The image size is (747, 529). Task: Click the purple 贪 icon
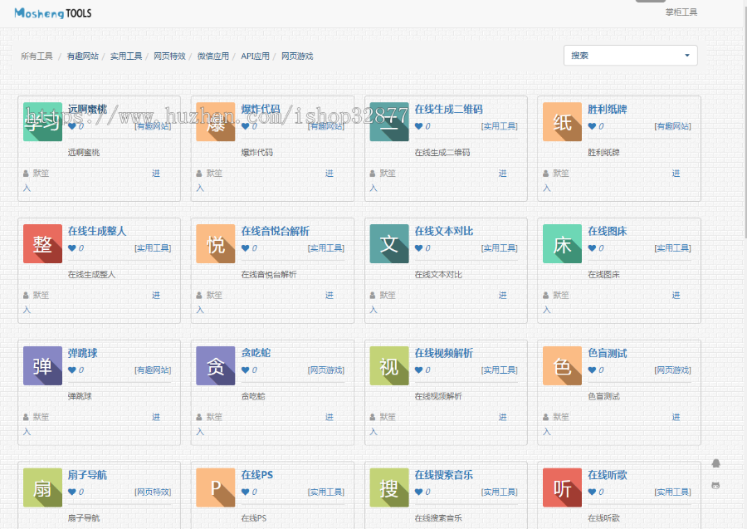[215, 365]
